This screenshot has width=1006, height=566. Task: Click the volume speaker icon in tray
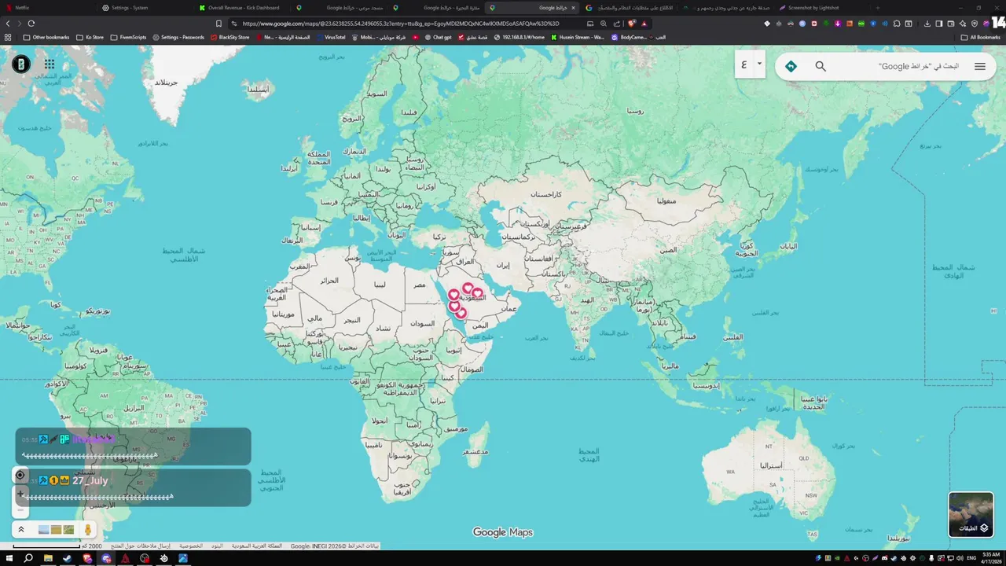click(958, 558)
